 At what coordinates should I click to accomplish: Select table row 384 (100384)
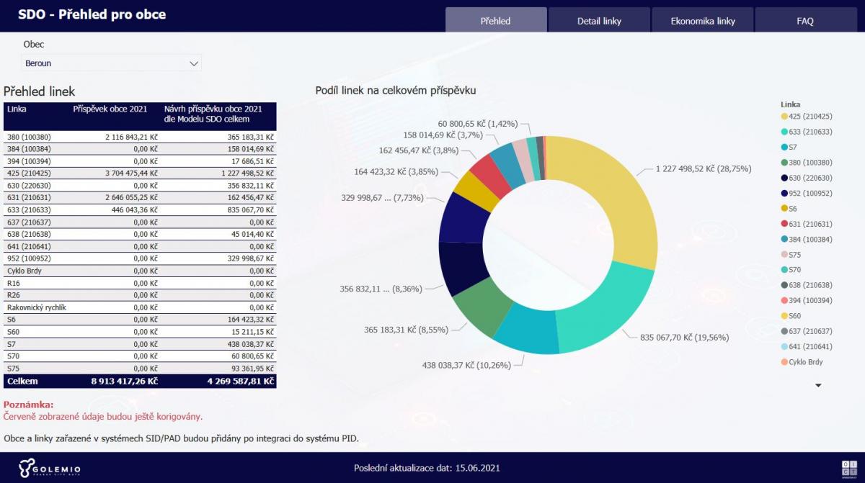[x=140, y=150]
